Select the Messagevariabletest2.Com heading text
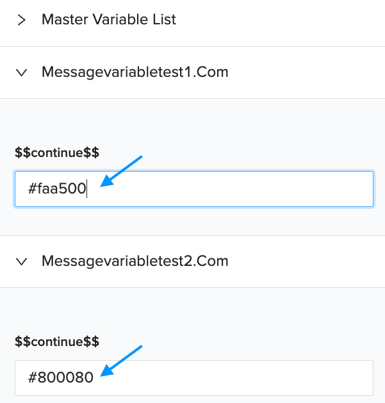Screen dimensions: 385x403 tap(135, 261)
